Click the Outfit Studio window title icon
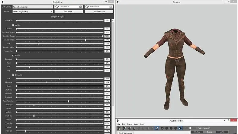Viewport: 238px width, 134px height. point(118,121)
